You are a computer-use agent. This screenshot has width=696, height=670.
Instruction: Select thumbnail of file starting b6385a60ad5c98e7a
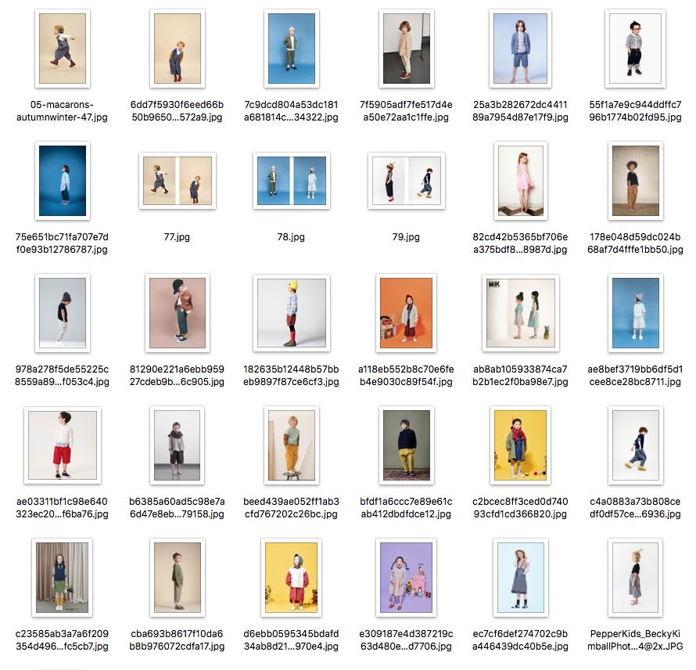(x=177, y=445)
